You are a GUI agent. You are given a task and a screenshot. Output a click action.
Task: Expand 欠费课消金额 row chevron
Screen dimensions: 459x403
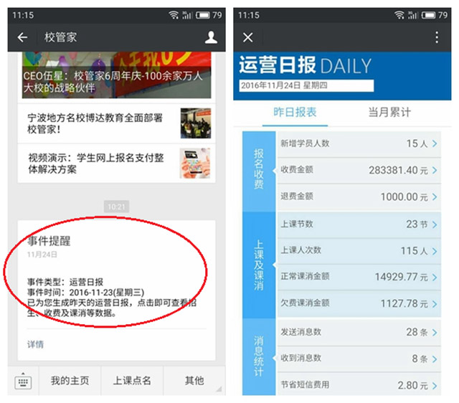(434, 304)
